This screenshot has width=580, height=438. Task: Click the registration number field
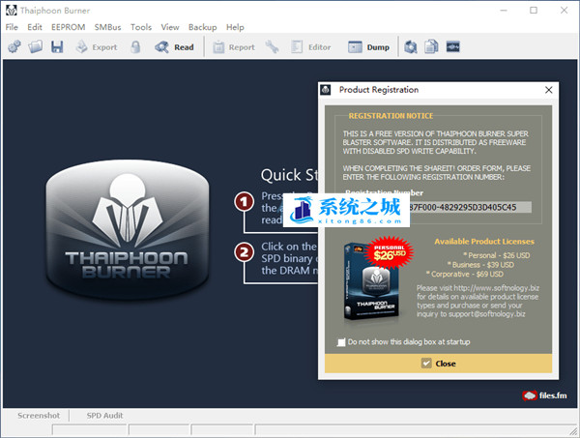(470, 207)
